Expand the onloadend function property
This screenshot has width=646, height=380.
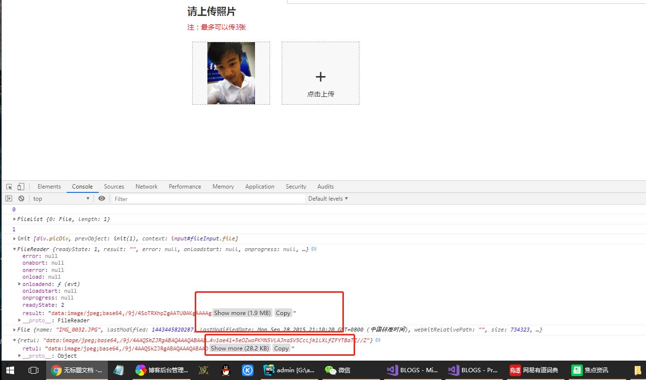[x=19, y=284]
